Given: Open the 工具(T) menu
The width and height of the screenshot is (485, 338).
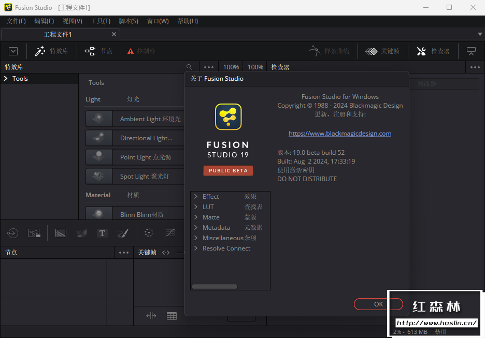Looking at the screenshot, I should click(101, 21).
